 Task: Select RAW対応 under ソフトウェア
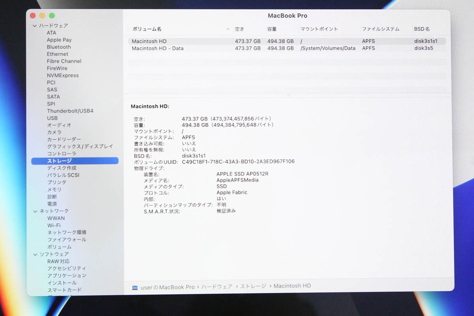coord(58,261)
